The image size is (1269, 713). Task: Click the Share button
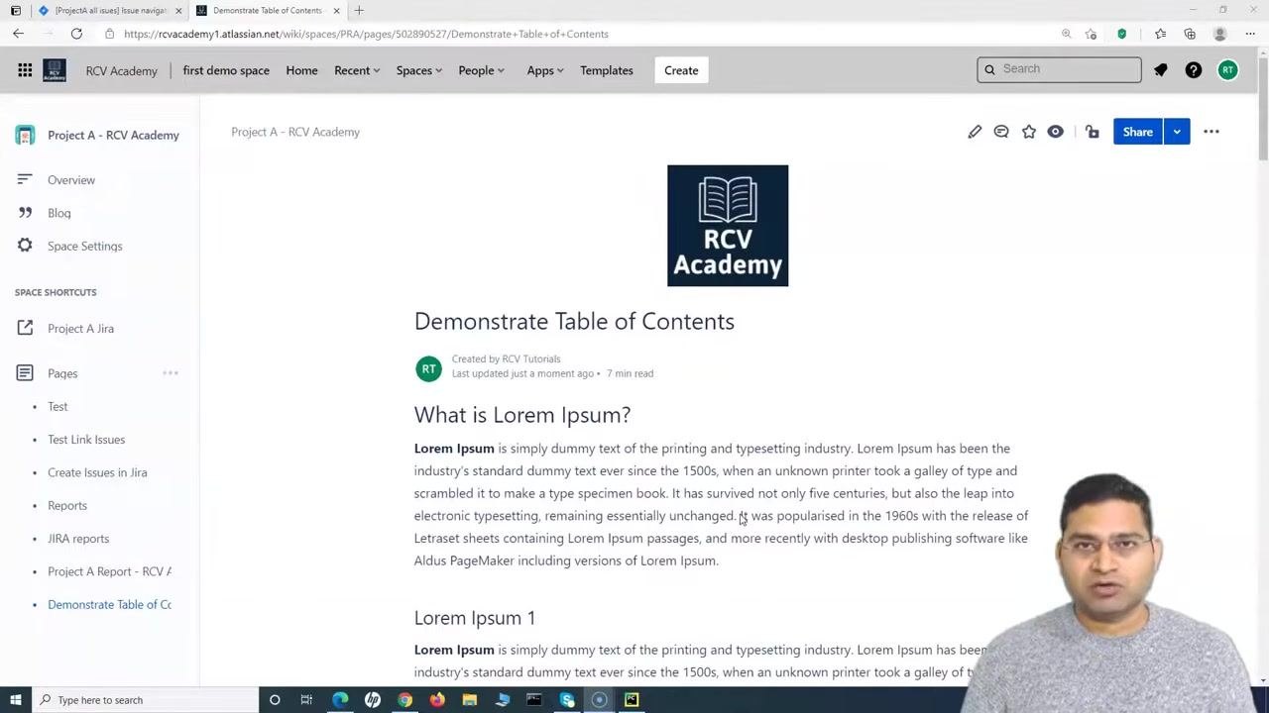(x=1137, y=132)
